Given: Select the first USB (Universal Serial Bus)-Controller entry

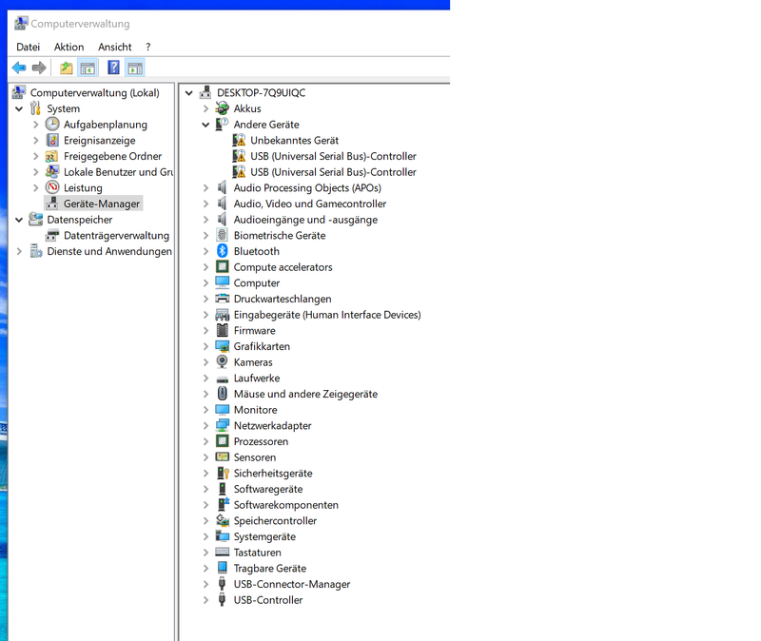Looking at the screenshot, I should pyautogui.click(x=333, y=156).
